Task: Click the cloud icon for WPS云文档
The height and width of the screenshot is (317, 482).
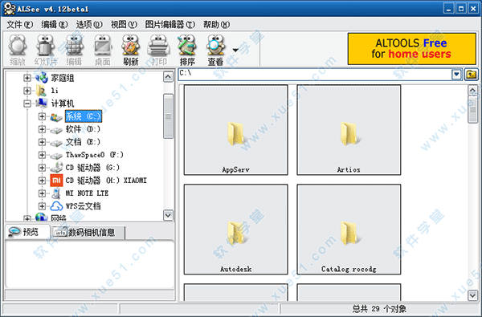Action: 56,206
